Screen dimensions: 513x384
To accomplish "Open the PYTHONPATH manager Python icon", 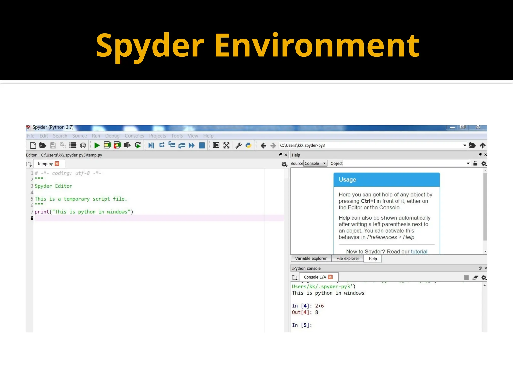I will [x=248, y=145].
